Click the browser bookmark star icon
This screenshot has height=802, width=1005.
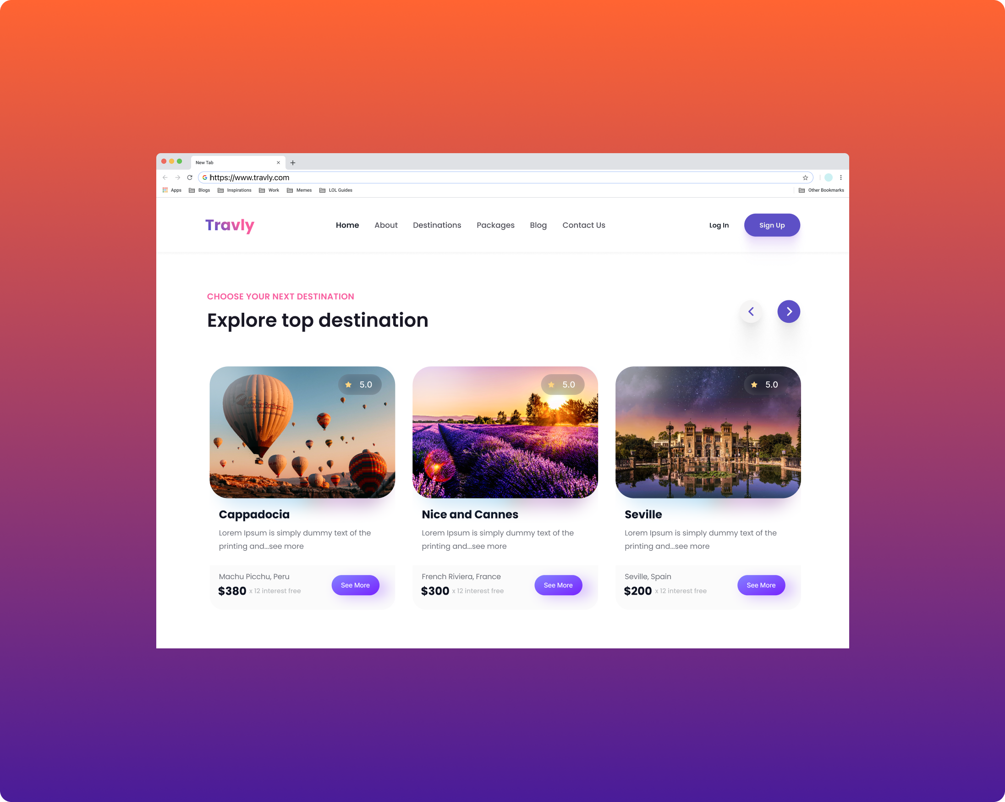(x=806, y=177)
